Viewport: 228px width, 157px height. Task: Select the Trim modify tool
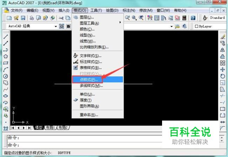pos(222,96)
